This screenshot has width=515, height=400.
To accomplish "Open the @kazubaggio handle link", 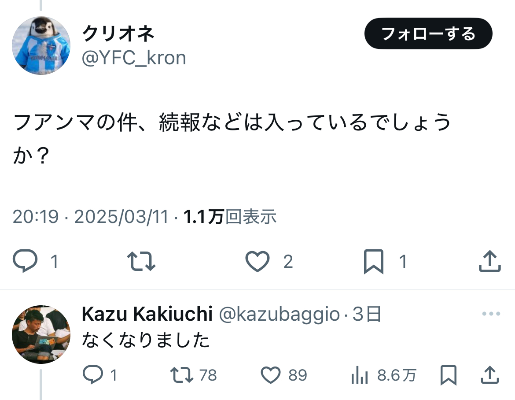I will tap(279, 314).
